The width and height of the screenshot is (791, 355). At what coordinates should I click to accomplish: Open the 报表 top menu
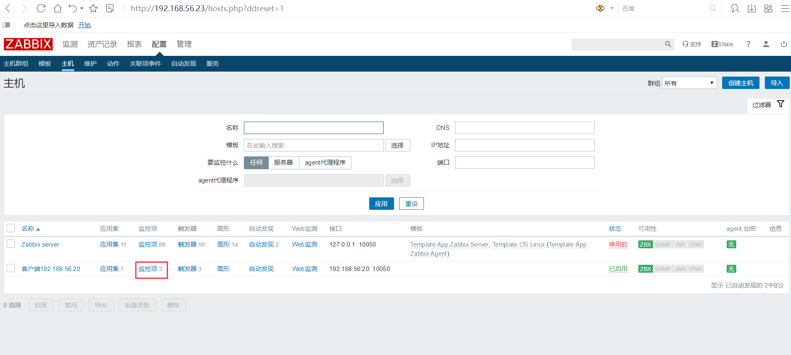pyautogui.click(x=134, y=44)
